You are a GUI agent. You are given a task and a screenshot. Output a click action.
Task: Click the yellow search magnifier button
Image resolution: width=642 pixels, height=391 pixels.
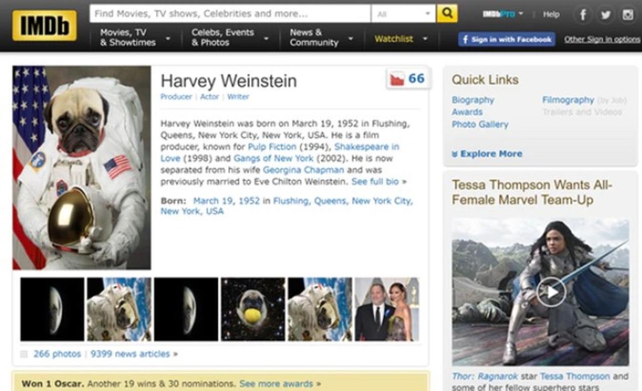(x=447, y=14)
